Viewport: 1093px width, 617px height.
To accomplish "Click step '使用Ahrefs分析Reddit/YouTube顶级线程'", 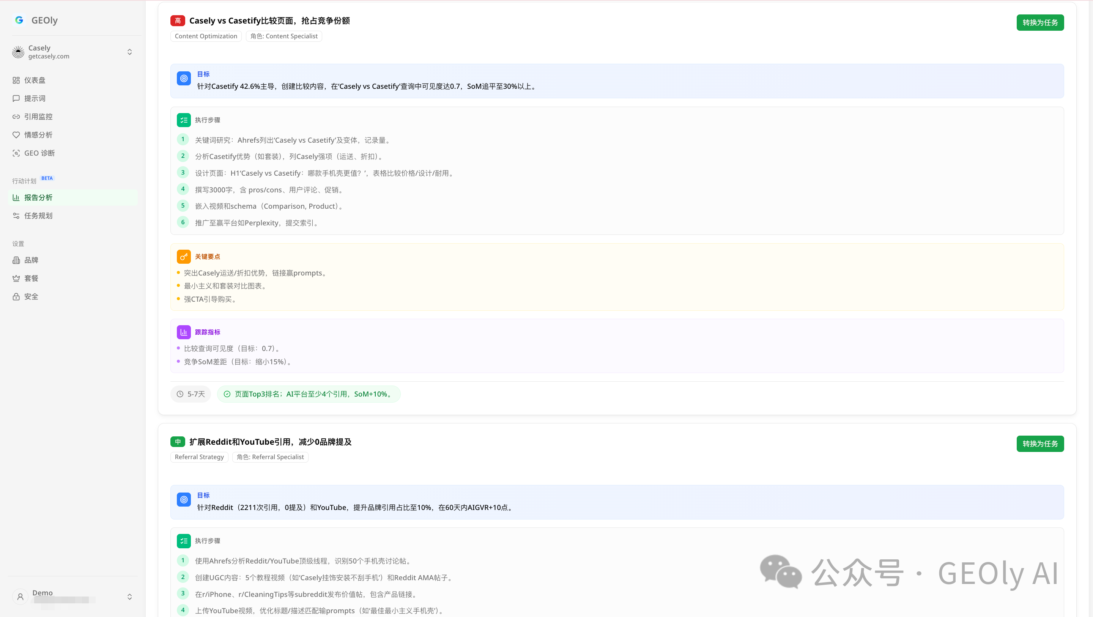I will coord(304,562).
